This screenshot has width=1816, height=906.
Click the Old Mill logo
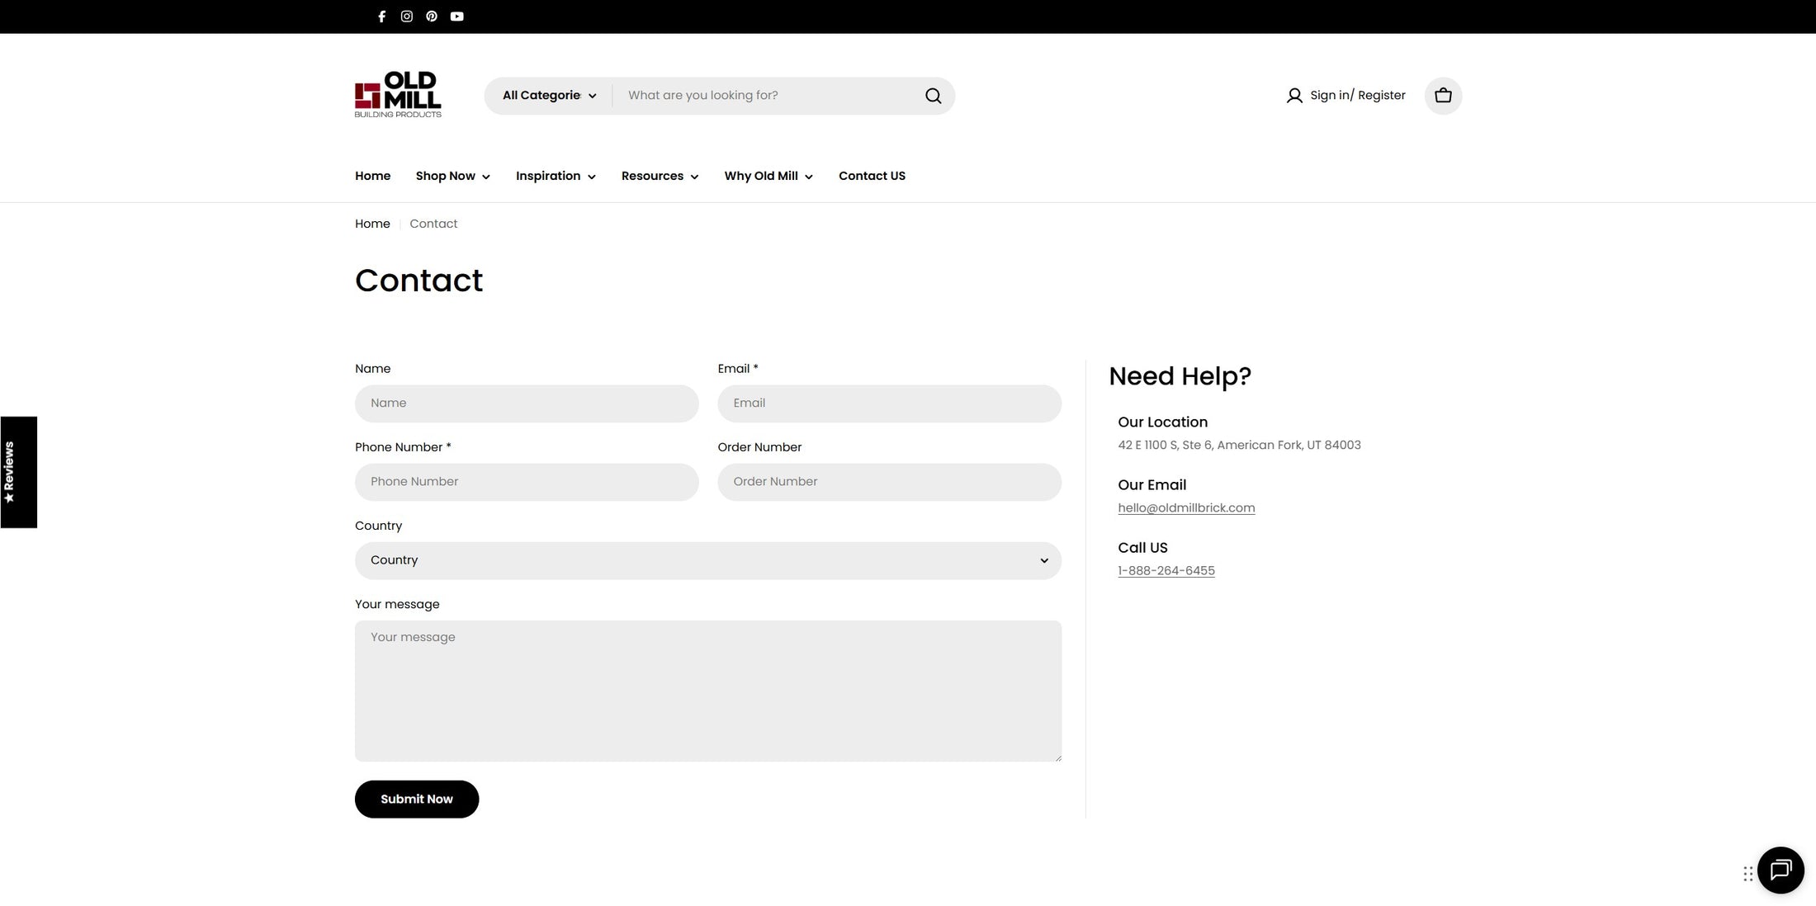tap(398, 95)
